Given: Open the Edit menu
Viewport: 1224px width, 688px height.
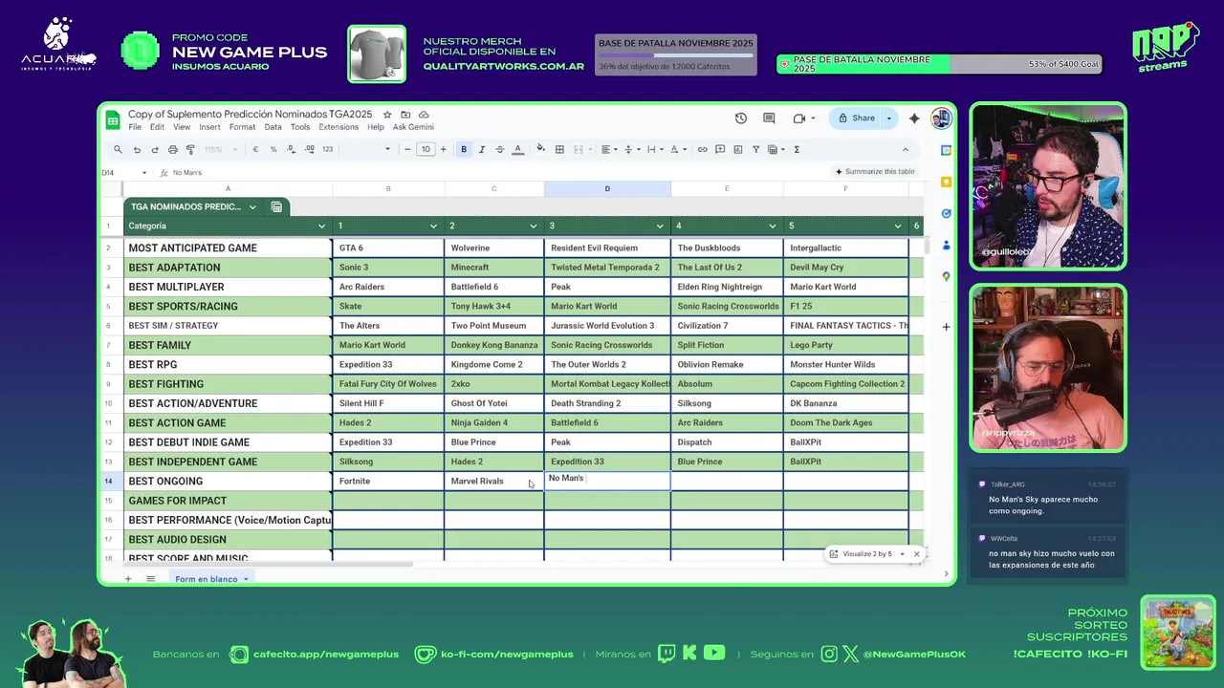Looking at the screenshot, I should pos(157,127).
